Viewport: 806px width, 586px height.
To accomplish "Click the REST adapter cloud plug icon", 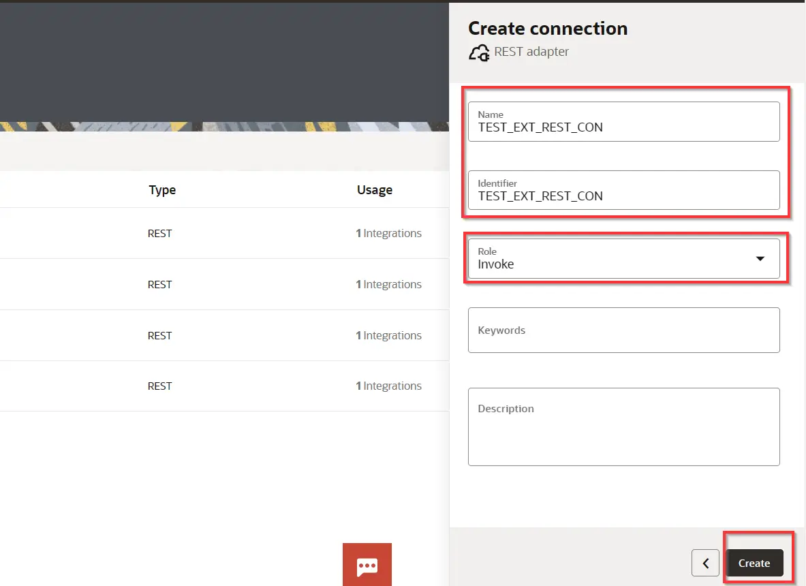I will click(479, 52).
